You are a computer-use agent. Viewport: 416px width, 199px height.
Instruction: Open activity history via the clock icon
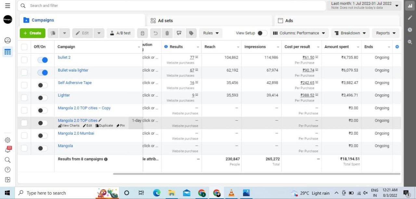click(x=410, y=30)
